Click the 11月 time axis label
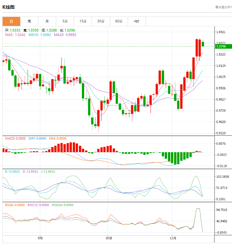The width and height of the screenshot is (232, 245). (x=173, y=238)
